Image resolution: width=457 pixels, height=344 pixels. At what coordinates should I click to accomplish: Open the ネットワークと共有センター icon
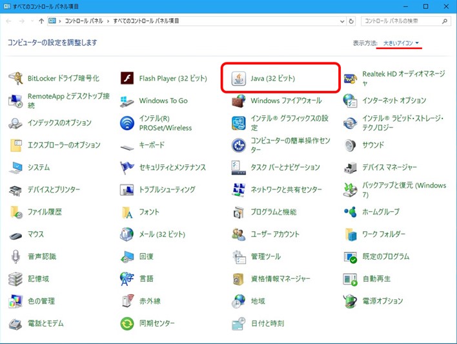[x=239, y=190]
